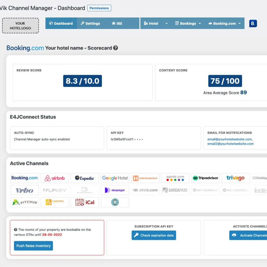Select the trivago channel logo
The width and height of the screenshot is (267, 267).
tap(235, 178)
